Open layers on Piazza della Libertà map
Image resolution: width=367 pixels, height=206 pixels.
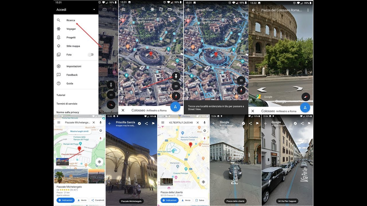pyautogui.click(x=204, y=131)
